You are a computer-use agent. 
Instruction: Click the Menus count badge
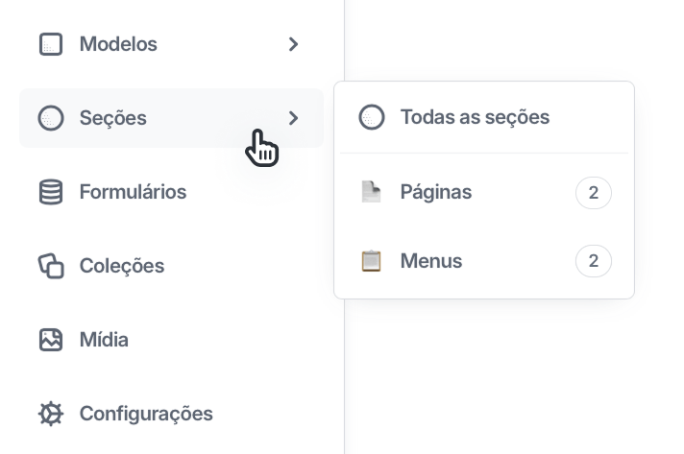(594, 261)
